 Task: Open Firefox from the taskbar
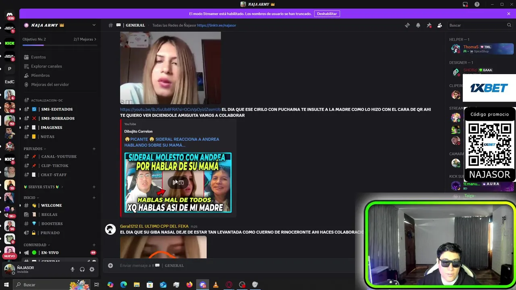click(189, 285)
